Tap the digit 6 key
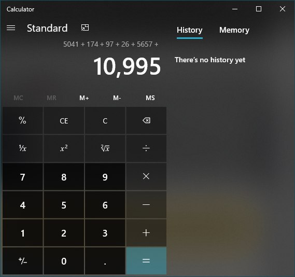The image size is (295, 277). coord(105,204)
